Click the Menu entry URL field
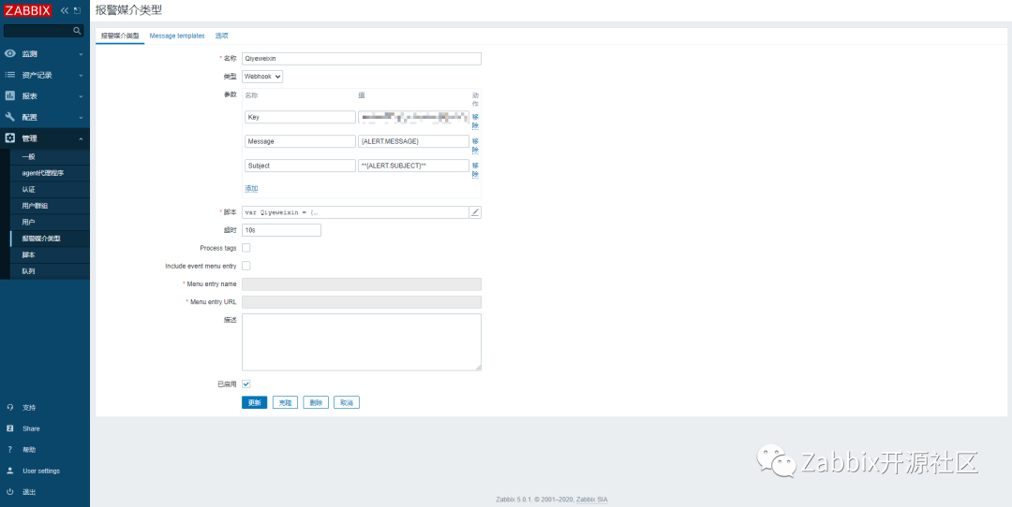 tap(362, 302)
